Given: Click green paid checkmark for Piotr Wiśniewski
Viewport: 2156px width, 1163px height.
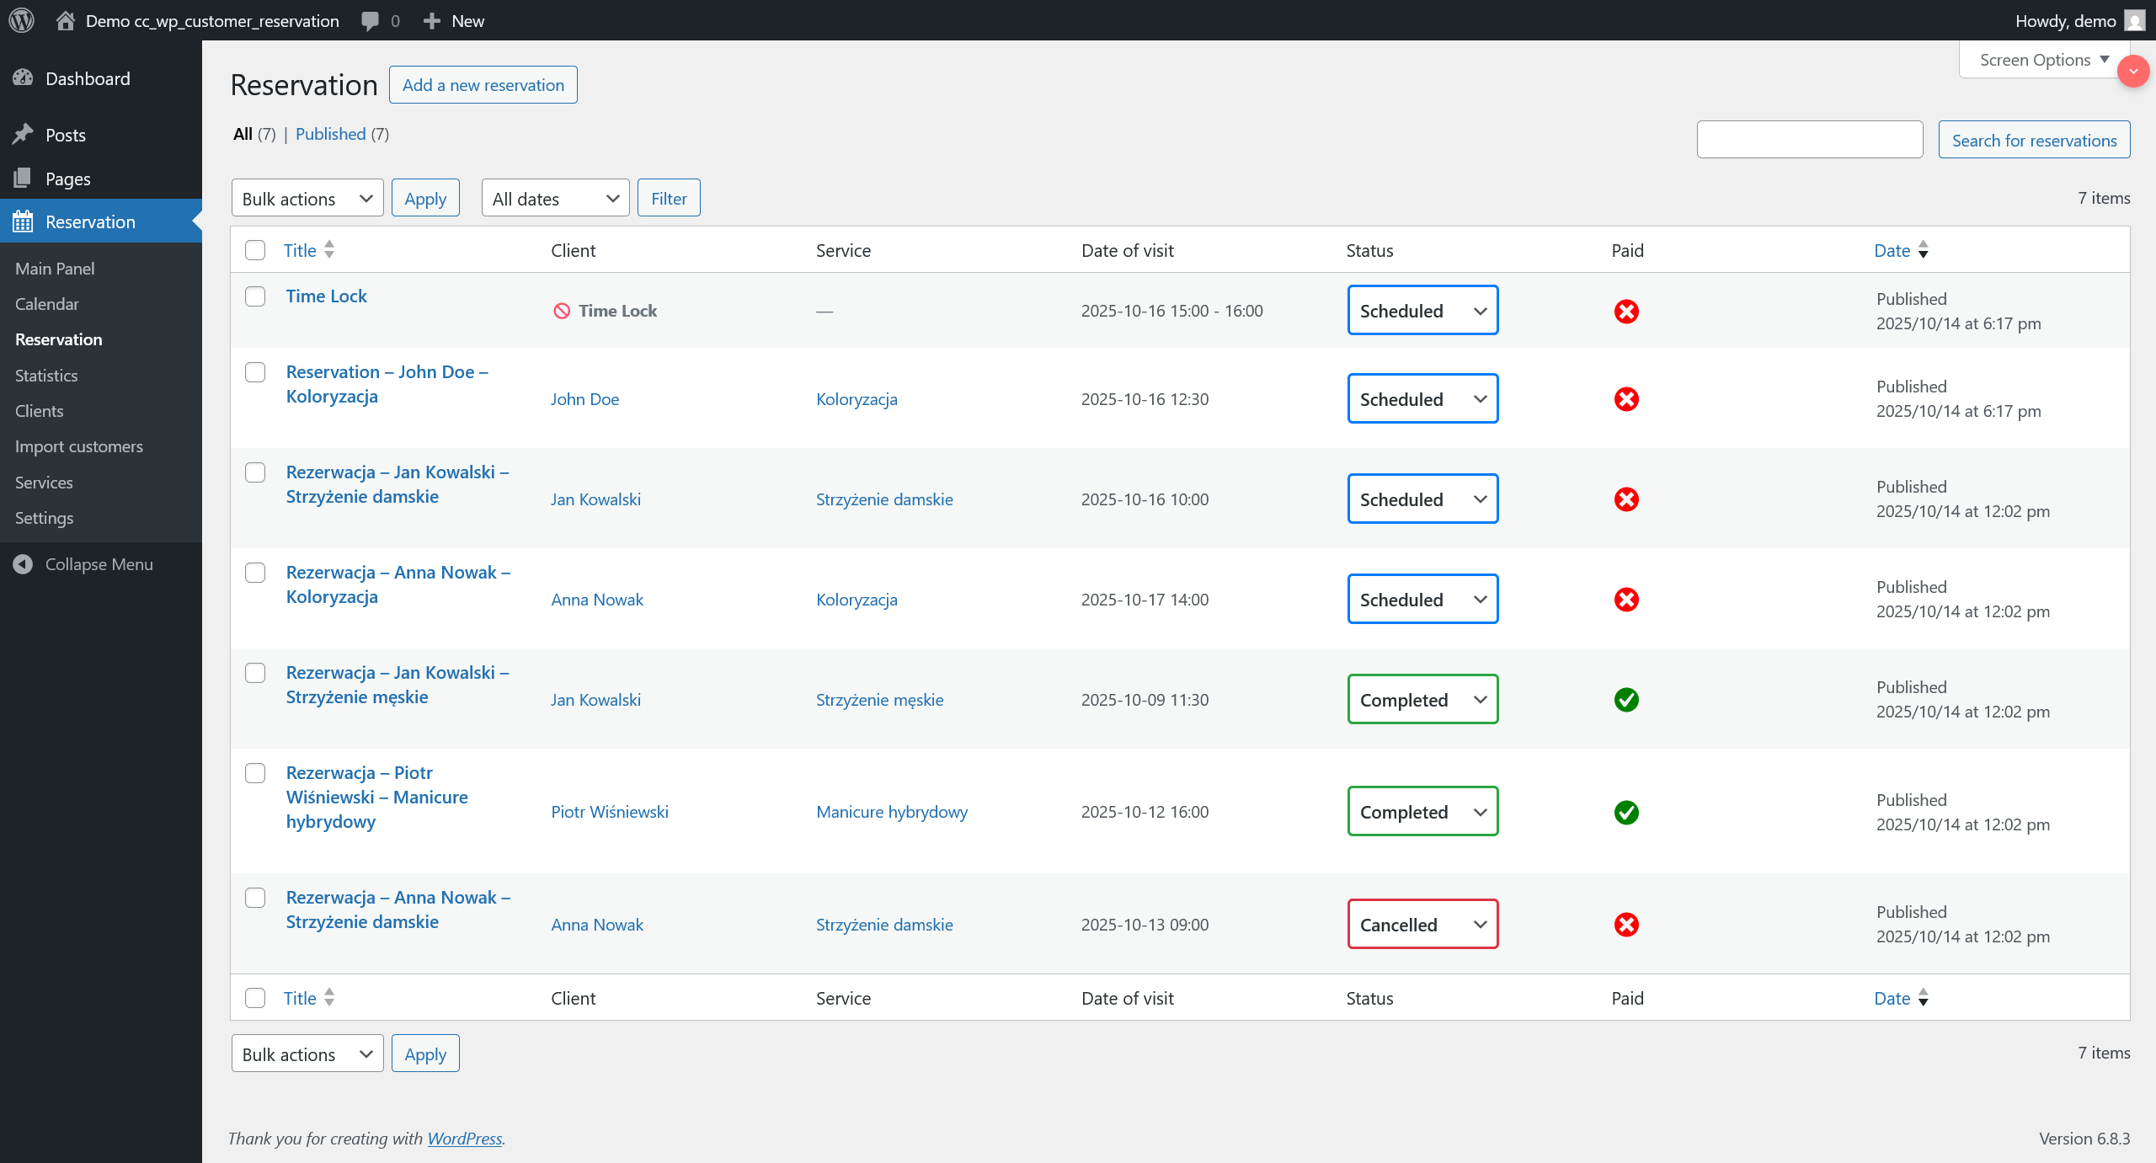Looking at the screenshot, I should pos(1626,813).
